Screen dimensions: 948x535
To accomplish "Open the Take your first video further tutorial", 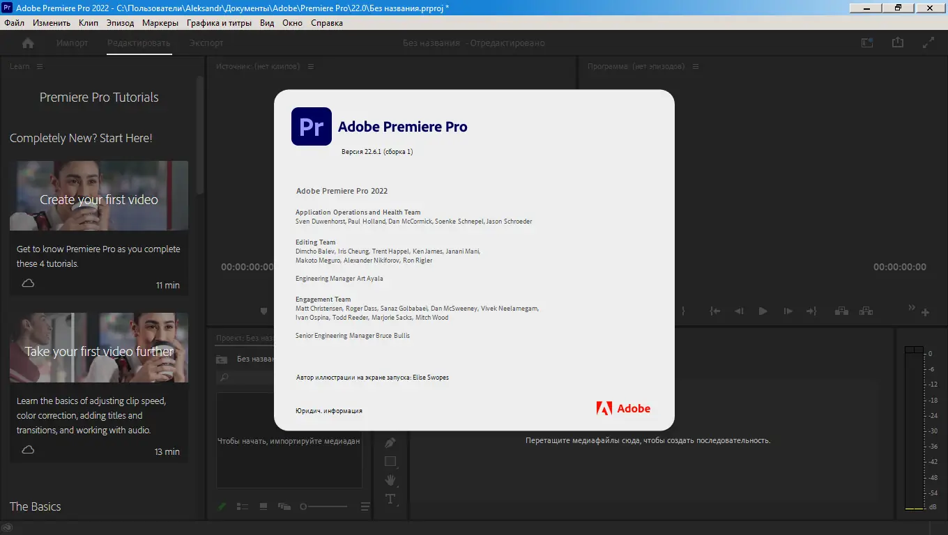I will pyautogui.click(x=99, y=386).
